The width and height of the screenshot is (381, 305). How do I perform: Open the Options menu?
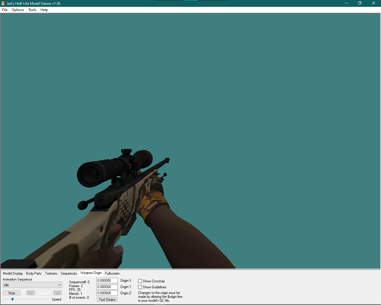pyautogui.click(x=18, y=10)
